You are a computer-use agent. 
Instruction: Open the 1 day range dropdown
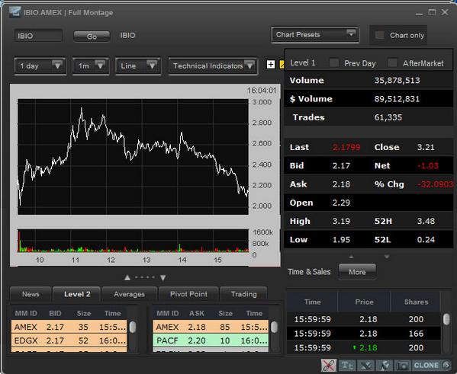40,66
